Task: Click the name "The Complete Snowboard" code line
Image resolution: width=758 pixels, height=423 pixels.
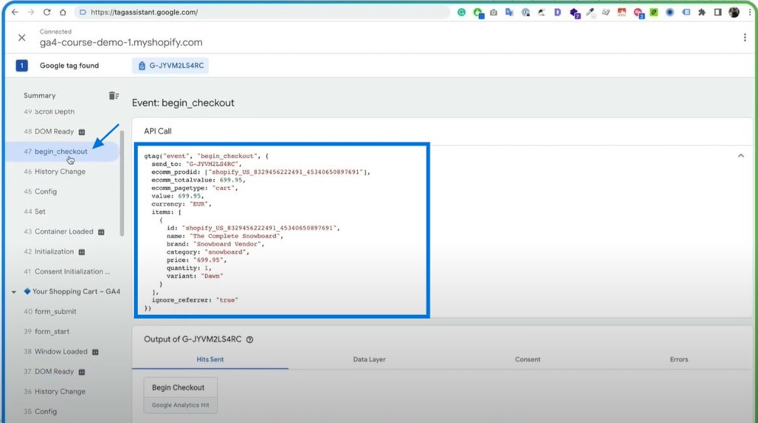Action: coord(225,236)
